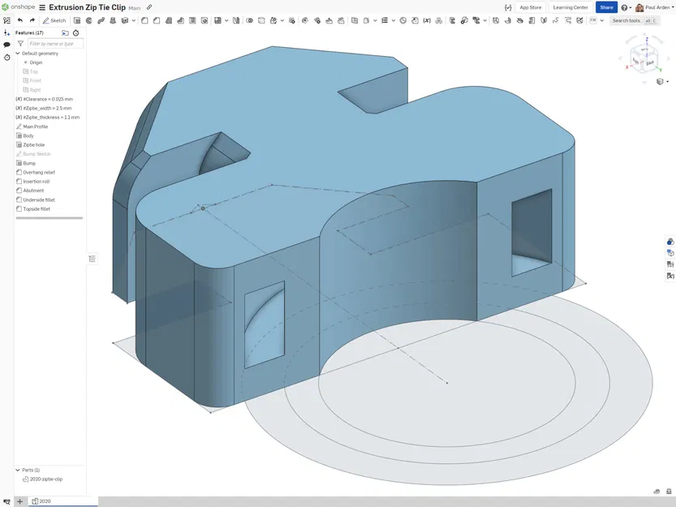Screen dimensions: 676x507
Task: Click the view cube Back face
Action: tap(650, 63)
